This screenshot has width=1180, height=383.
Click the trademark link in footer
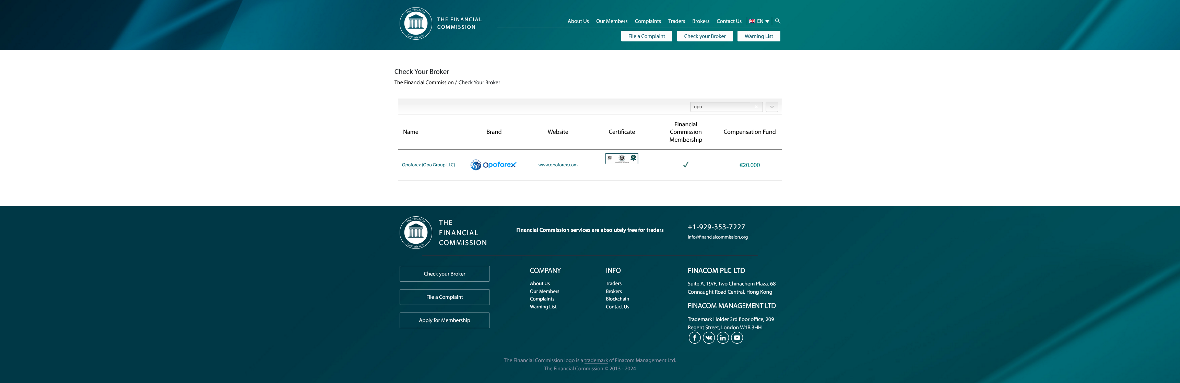[x=596, y=361]
